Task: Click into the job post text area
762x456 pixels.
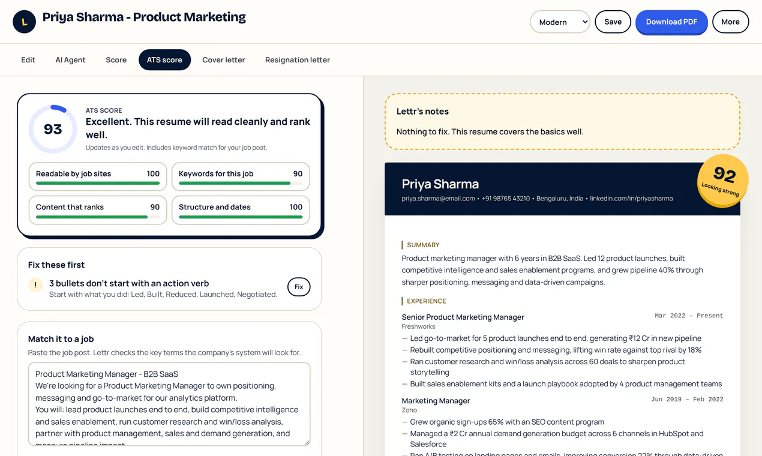Action: click(169, 404)
